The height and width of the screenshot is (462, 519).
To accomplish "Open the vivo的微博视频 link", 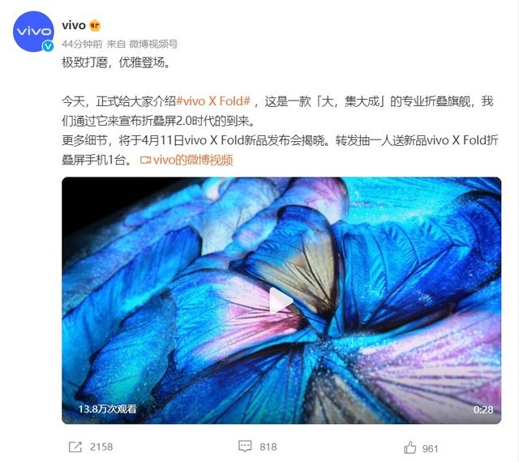I will [193, 160].
